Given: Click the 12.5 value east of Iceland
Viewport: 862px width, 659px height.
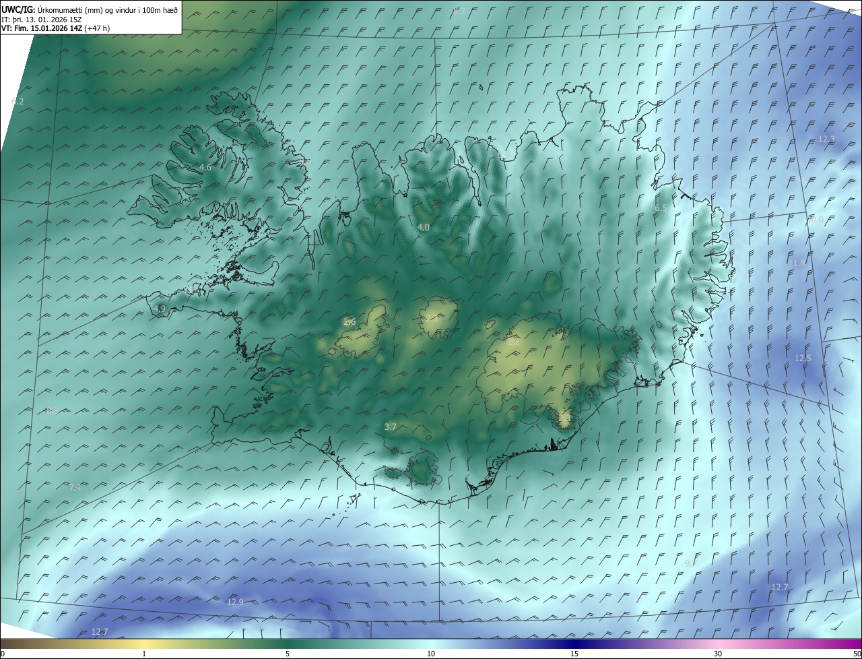Looking at the screenshot, I should tap(803, 358).
